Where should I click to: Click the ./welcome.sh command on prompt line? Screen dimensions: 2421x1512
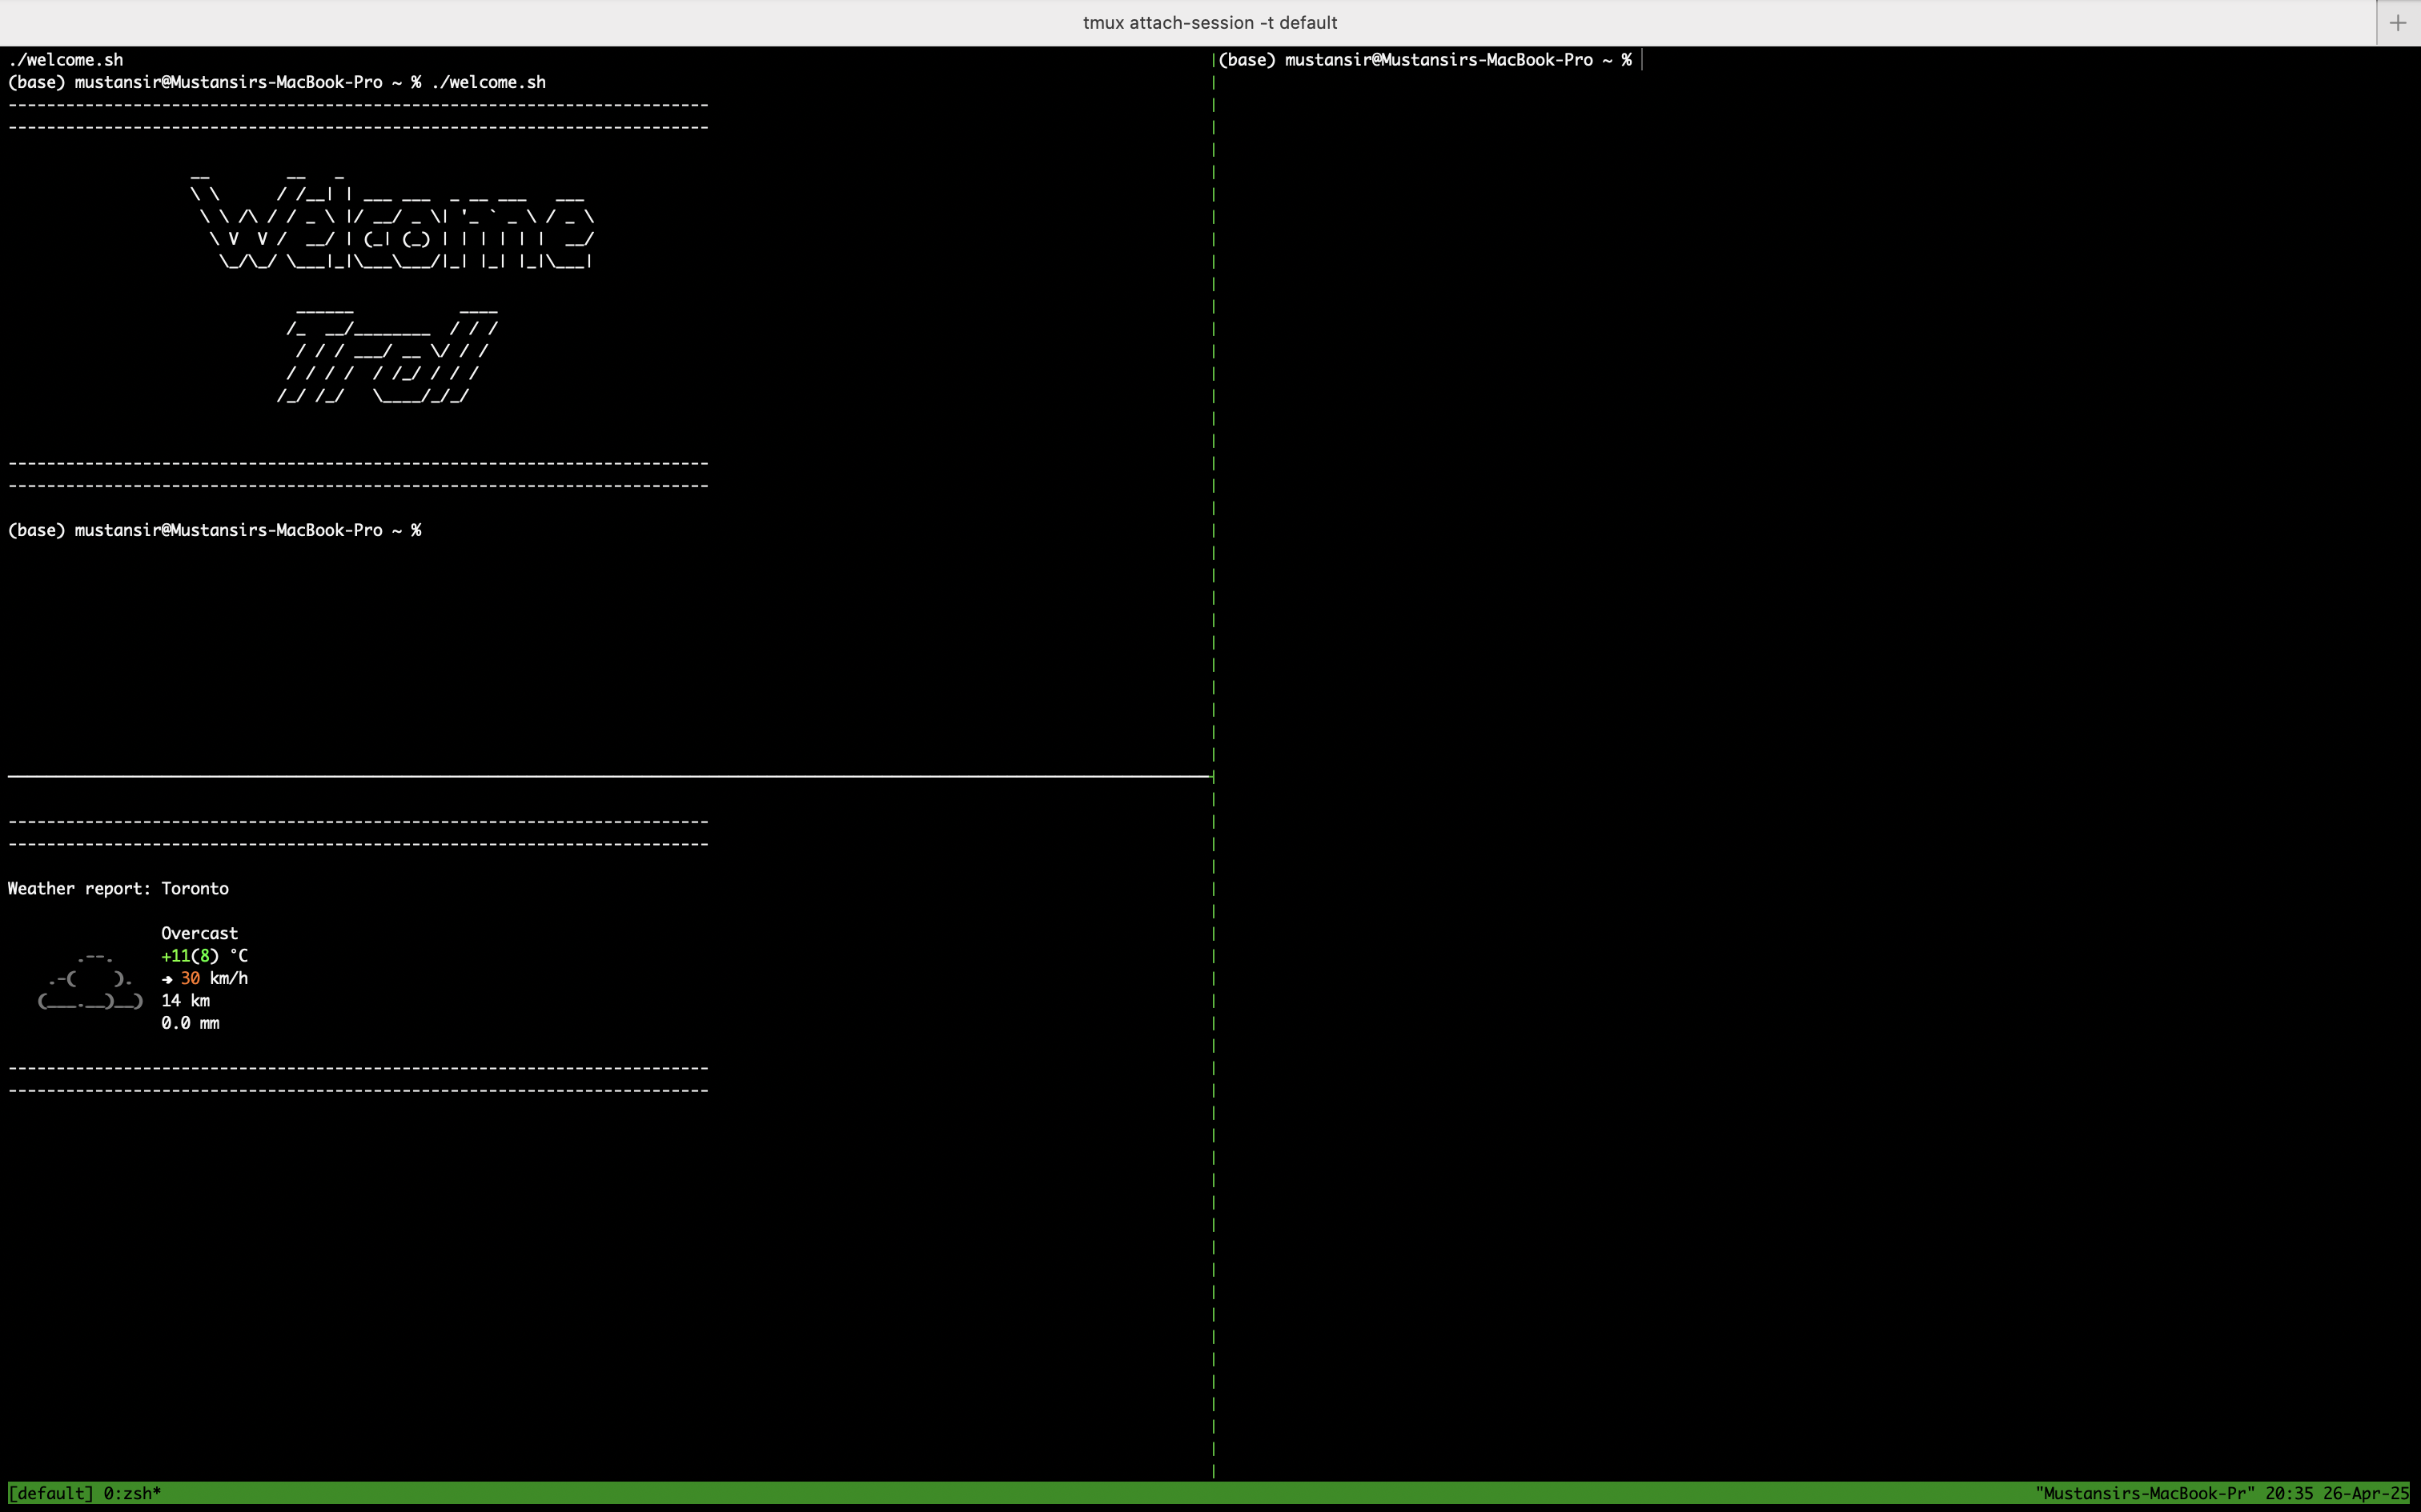click(x=488, y=82)
